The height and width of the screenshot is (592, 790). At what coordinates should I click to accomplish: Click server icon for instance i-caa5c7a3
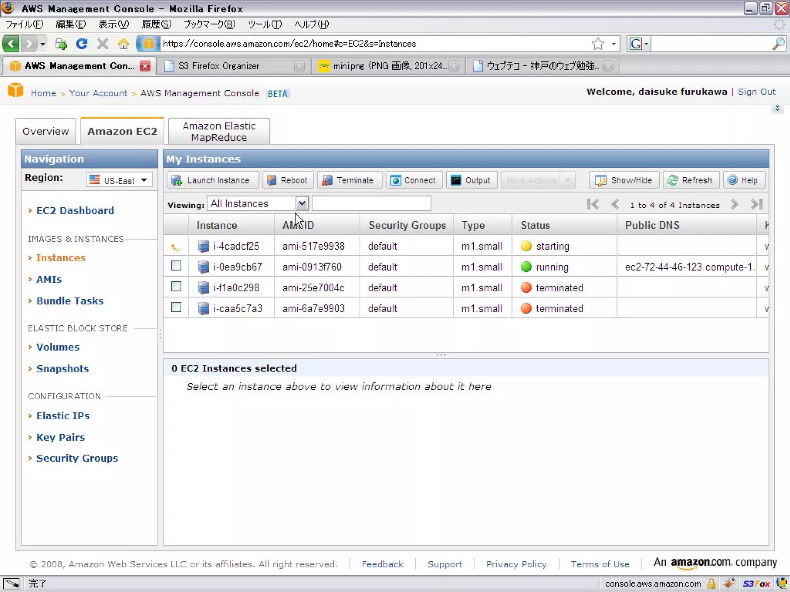tap(203, 308)
